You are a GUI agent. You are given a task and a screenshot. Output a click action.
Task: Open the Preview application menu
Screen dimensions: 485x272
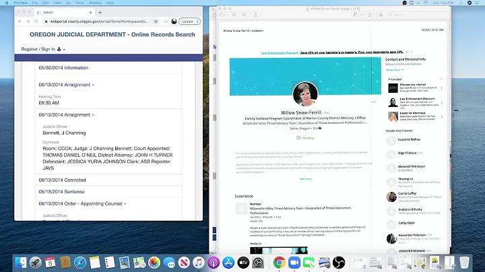pos(20,3)
